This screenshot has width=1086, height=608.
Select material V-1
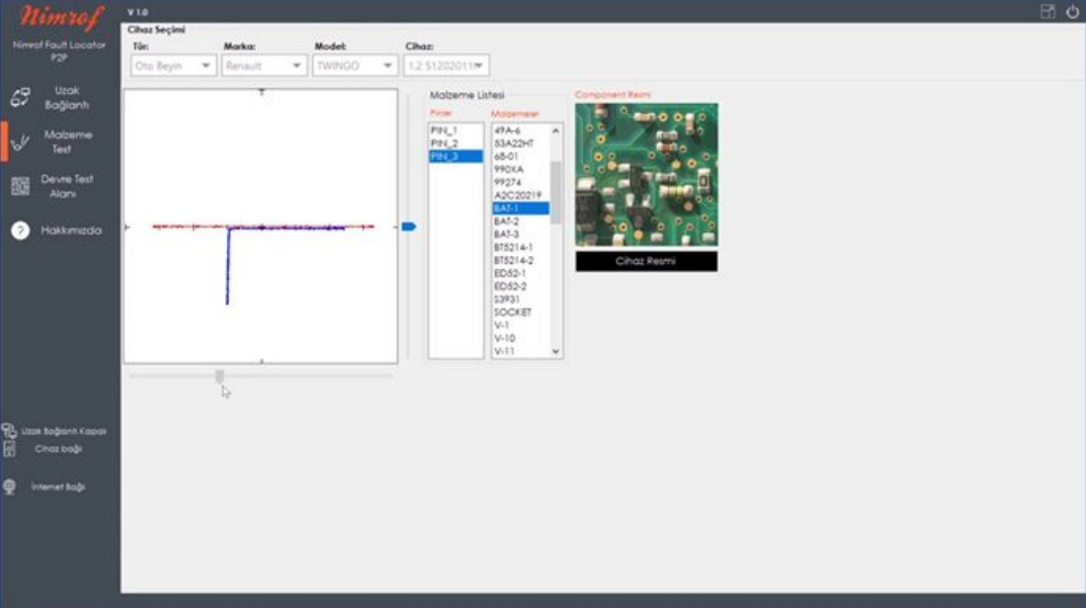coord(521,325)
